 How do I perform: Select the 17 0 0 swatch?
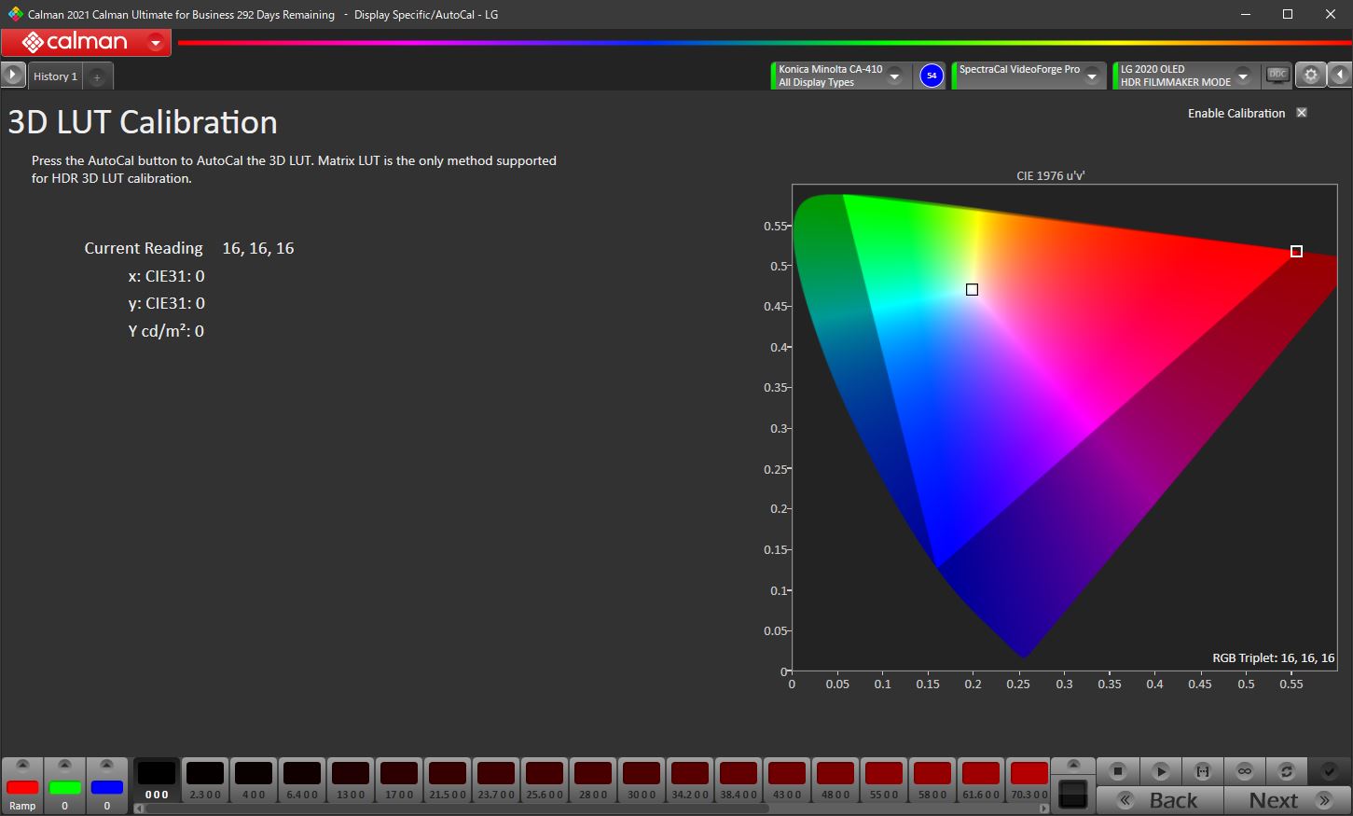click(399, 781)
